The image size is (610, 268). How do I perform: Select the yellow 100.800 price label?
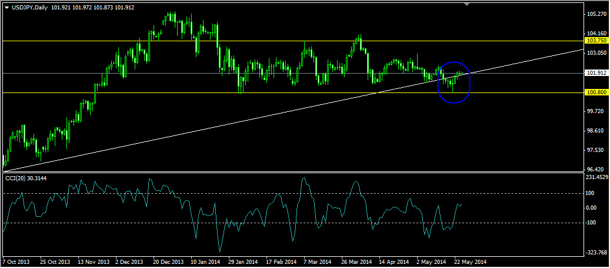(x=596, y=92)
